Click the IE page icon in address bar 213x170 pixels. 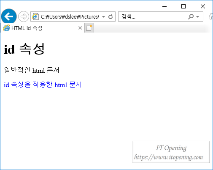(35, 16)
